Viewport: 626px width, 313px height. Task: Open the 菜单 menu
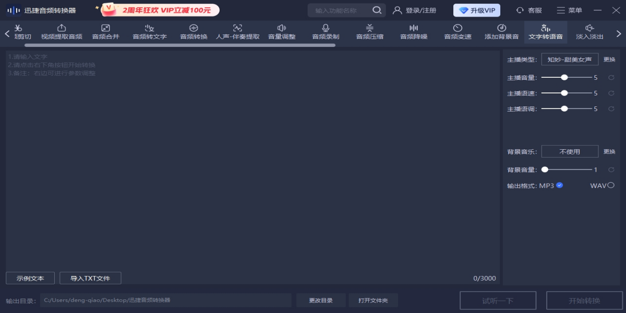pos(570,10)
